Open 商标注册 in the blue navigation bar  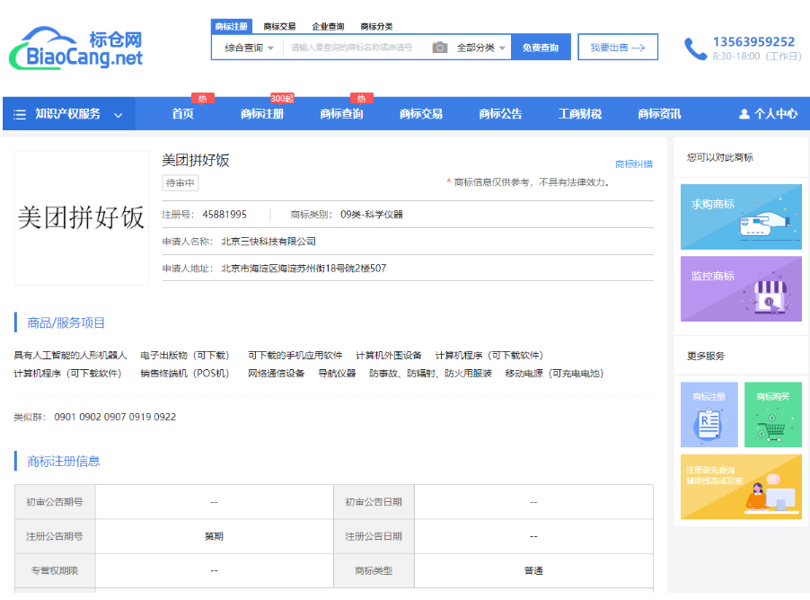click(x=262, y=114)
